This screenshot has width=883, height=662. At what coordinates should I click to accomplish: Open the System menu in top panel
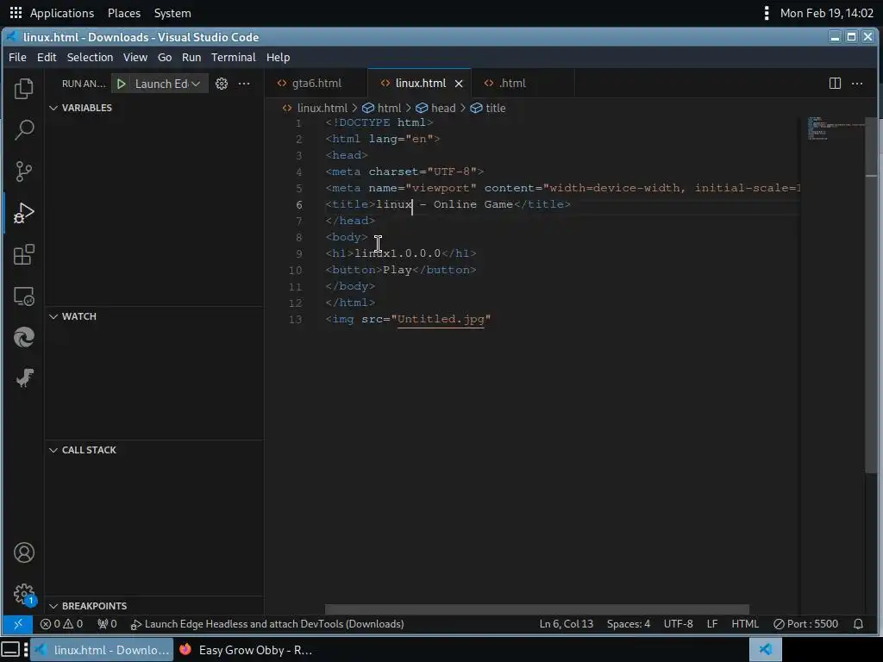pos(172,13)
